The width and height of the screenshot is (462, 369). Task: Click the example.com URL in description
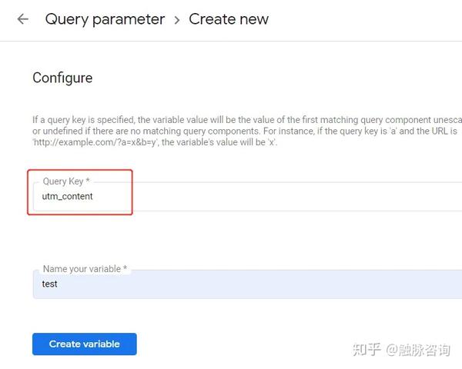coord(95,142)
